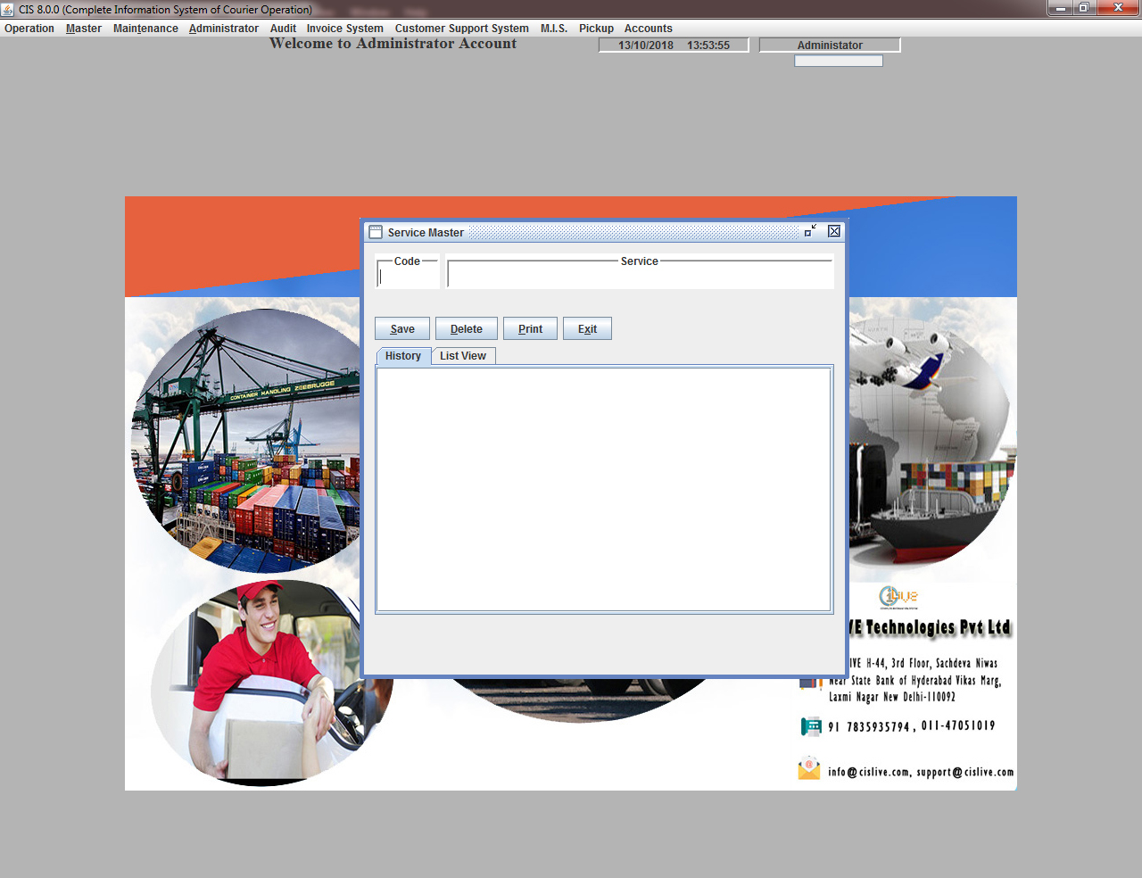
Task: Open the Accounts menu
Action: click(649, 29)
